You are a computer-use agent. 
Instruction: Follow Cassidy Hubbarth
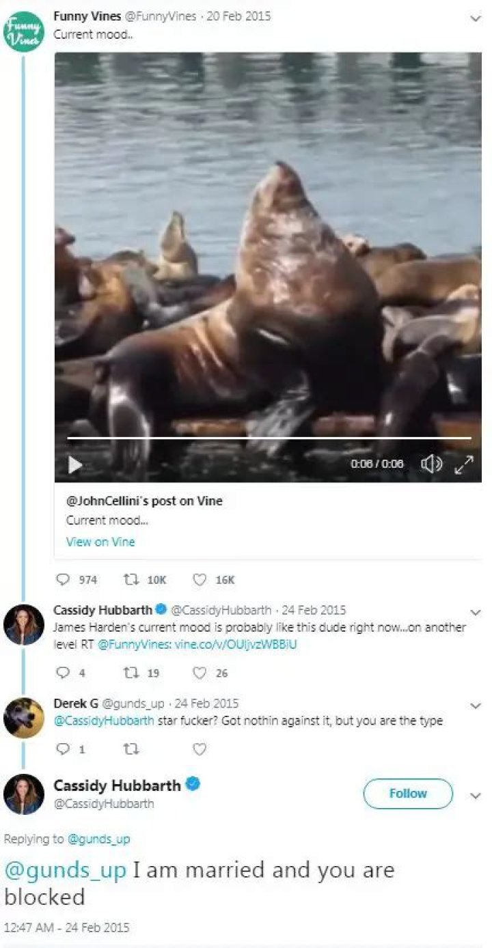[408, 794]
